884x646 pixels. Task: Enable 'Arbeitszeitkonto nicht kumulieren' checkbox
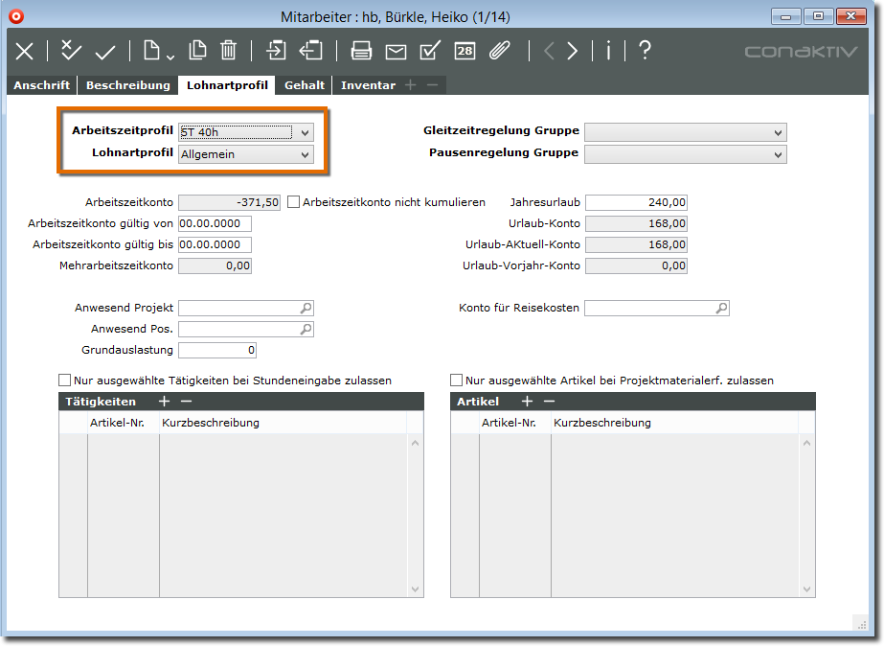click(294, 202)
